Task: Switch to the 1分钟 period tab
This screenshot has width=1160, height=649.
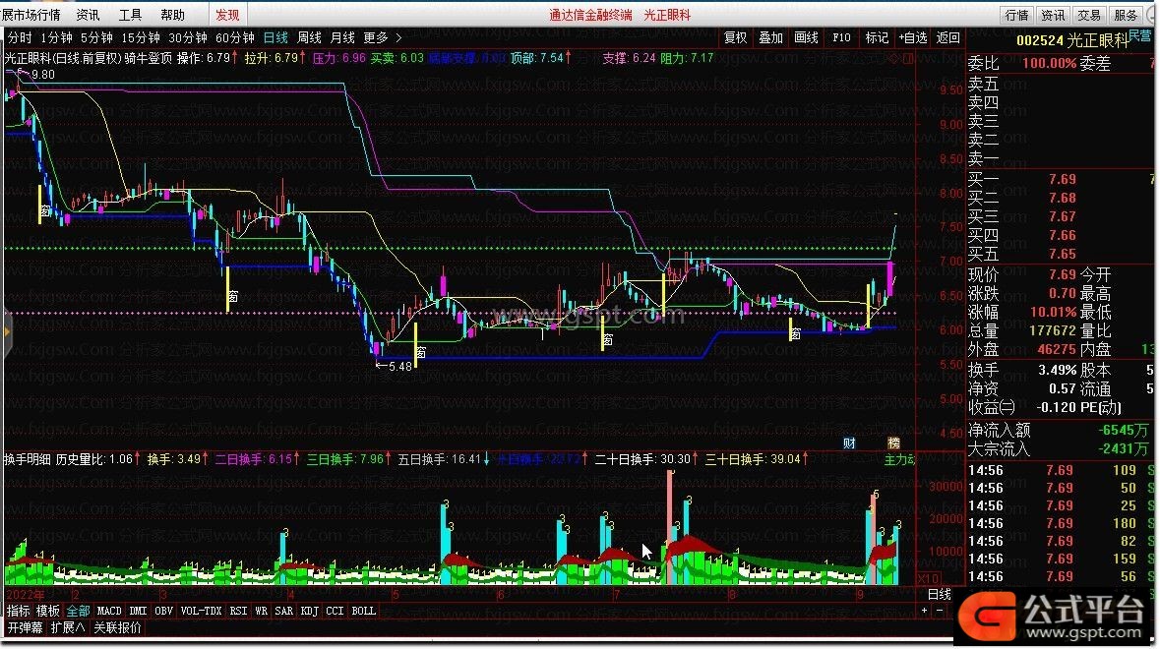Action: [x=56, y=37]
